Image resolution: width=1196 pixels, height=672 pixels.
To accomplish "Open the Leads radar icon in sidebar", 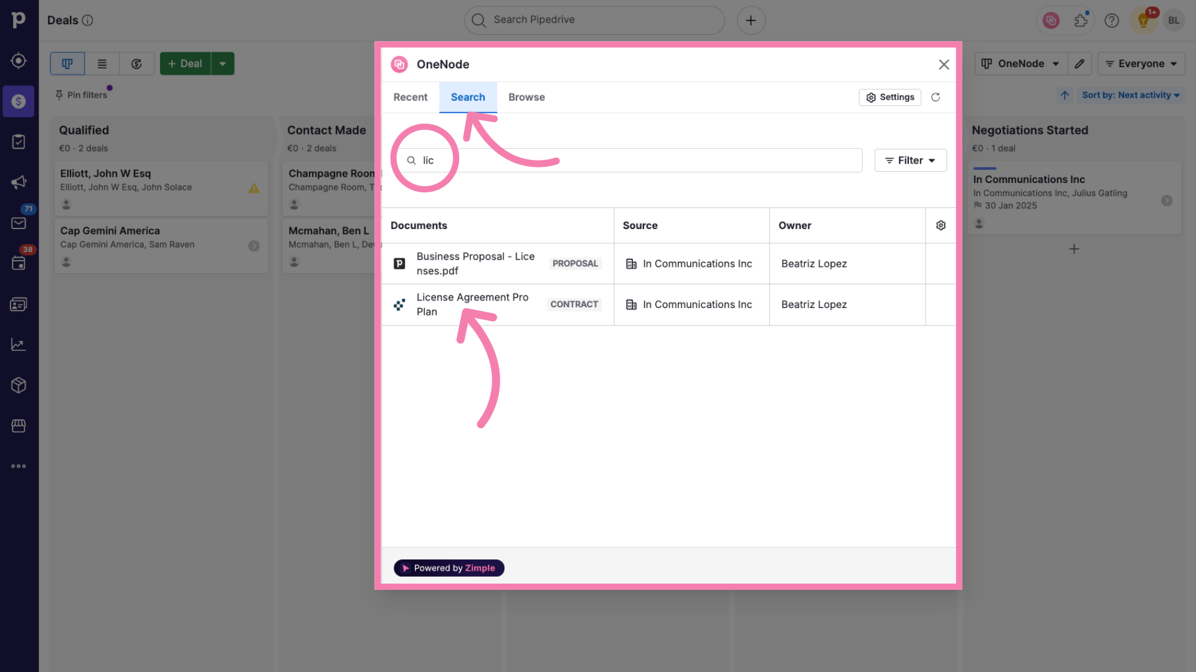I will [x=19, y=61].
